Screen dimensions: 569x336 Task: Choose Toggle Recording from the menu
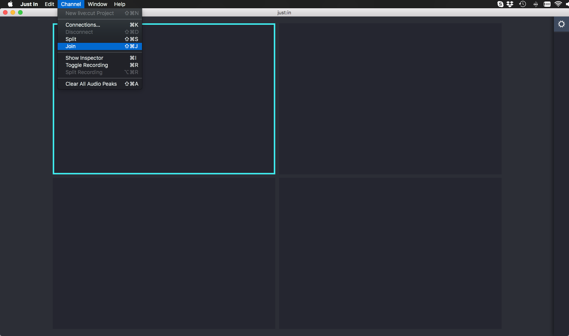(x=100, y=65)
